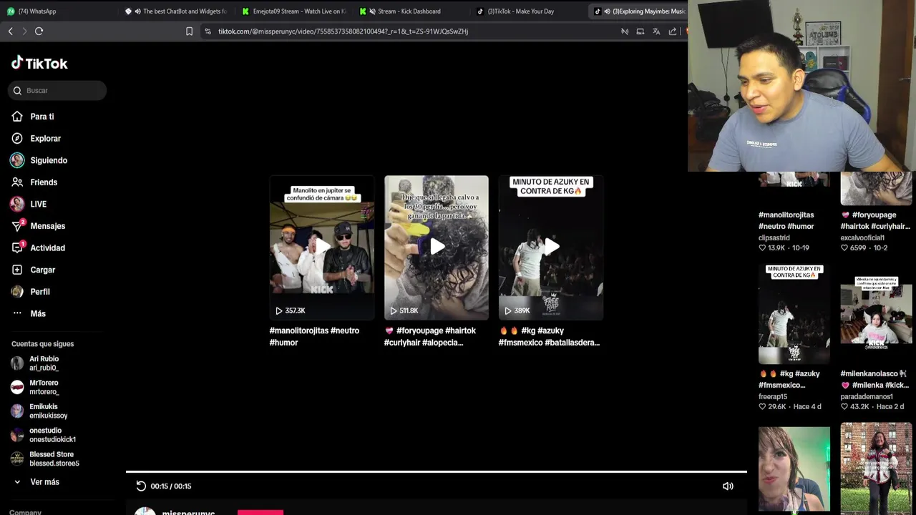Click the Buscar search field

(57, 90)
